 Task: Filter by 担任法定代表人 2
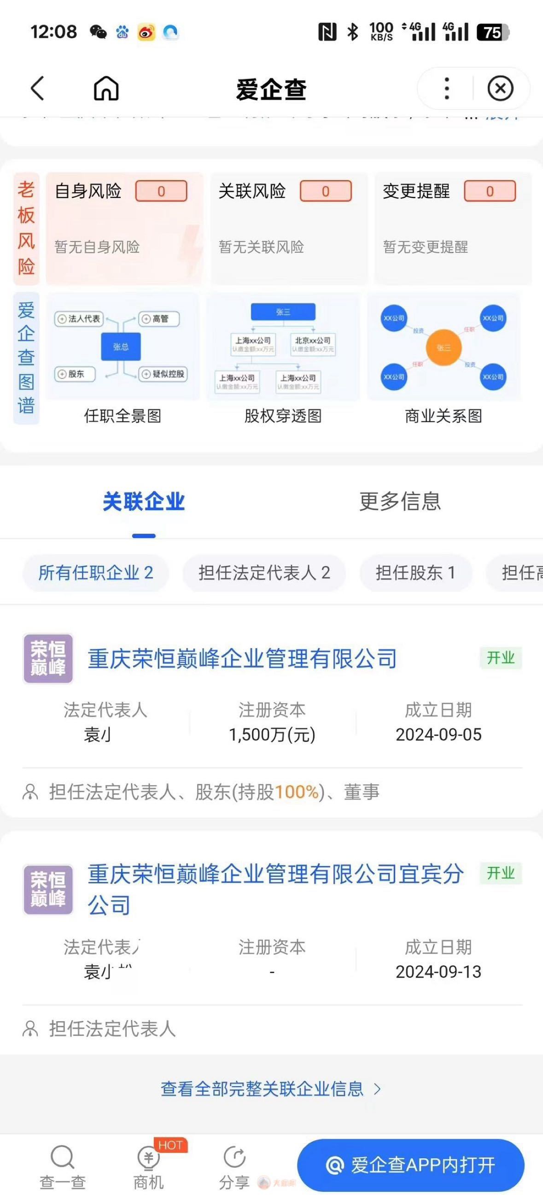pos(264,573)
